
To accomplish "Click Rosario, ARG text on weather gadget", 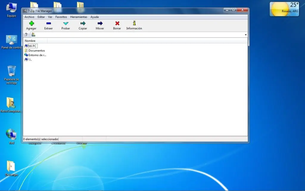I will (x=290, y=11).
